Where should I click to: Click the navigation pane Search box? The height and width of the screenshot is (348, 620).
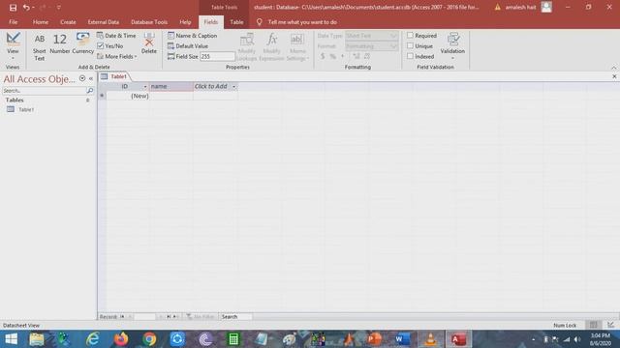45,91
